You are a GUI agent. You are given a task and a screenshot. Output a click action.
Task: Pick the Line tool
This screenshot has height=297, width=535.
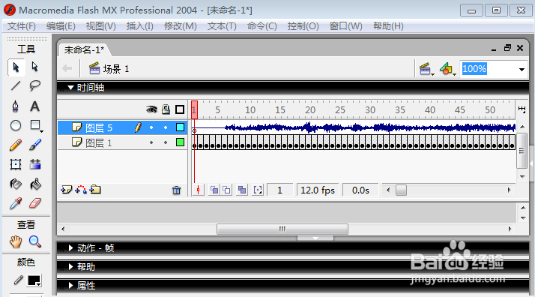coord(16,85)
